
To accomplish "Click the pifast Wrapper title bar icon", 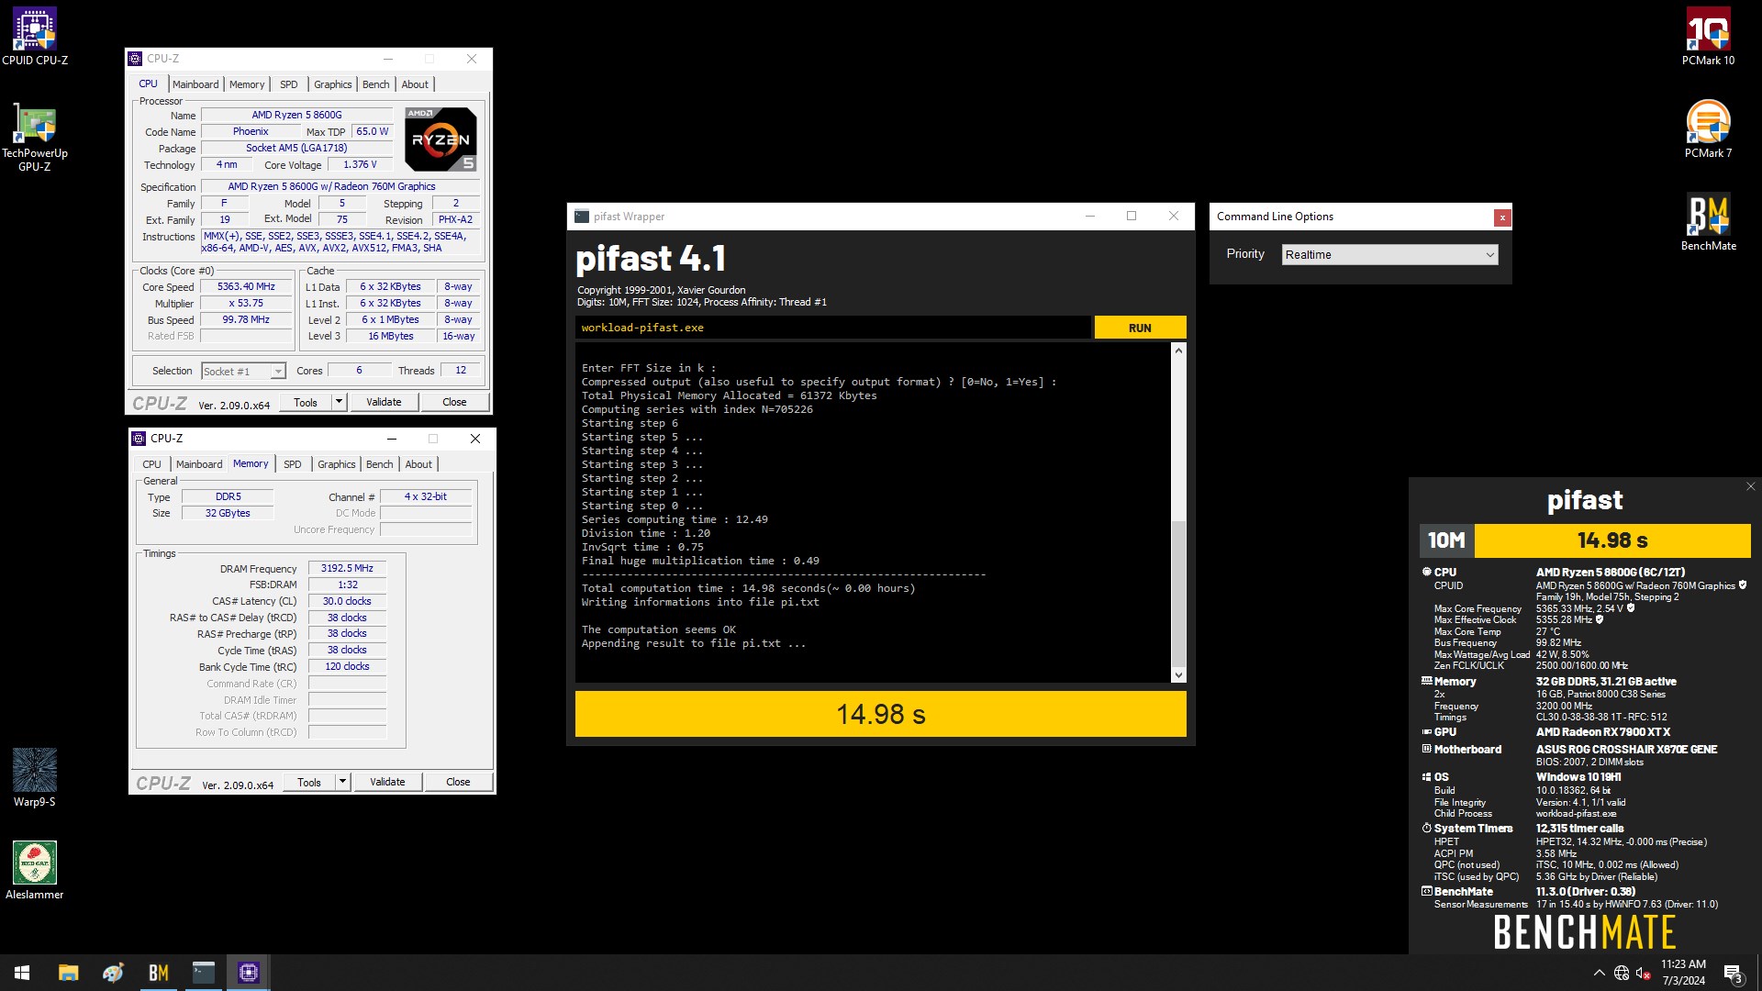I will pyautogui.click(x=581, y=217).
